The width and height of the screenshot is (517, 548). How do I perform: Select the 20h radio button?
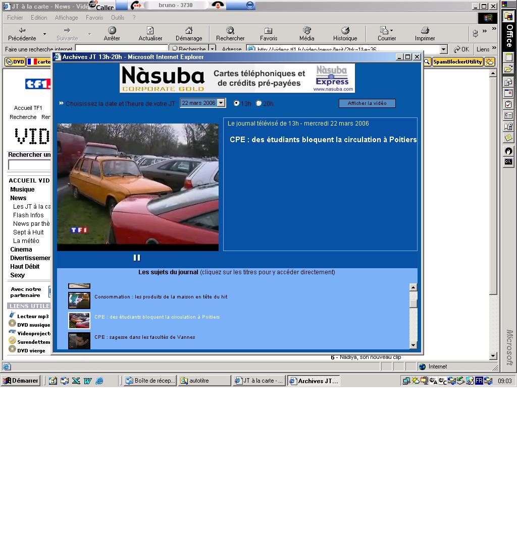pos(259,103)
